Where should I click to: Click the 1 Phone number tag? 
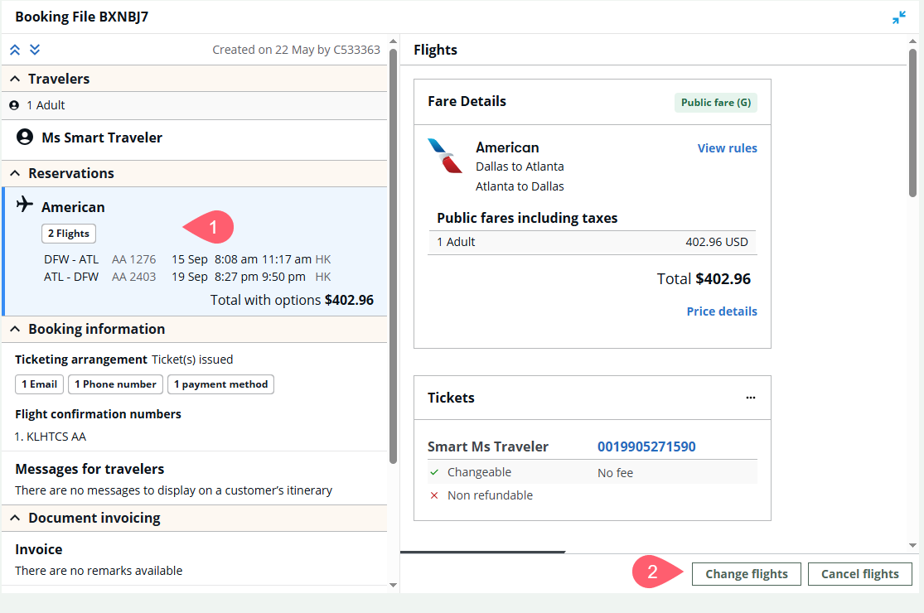click(115, 384)
